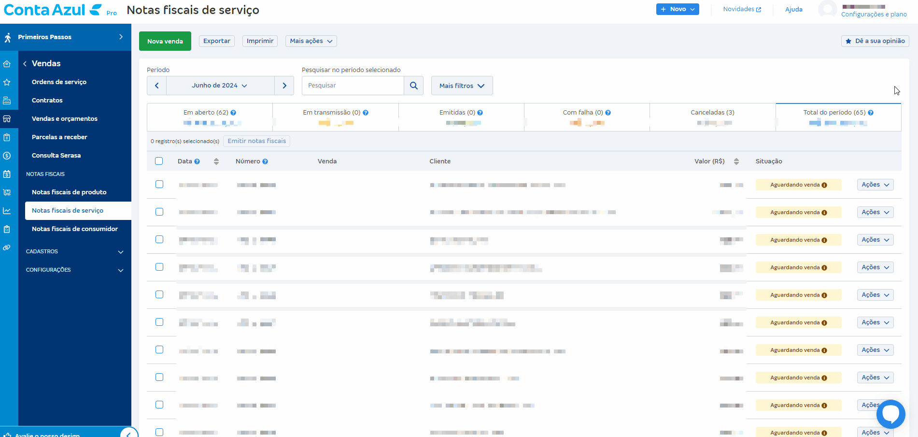Click the green Nova venda button

tap(165, 41)
